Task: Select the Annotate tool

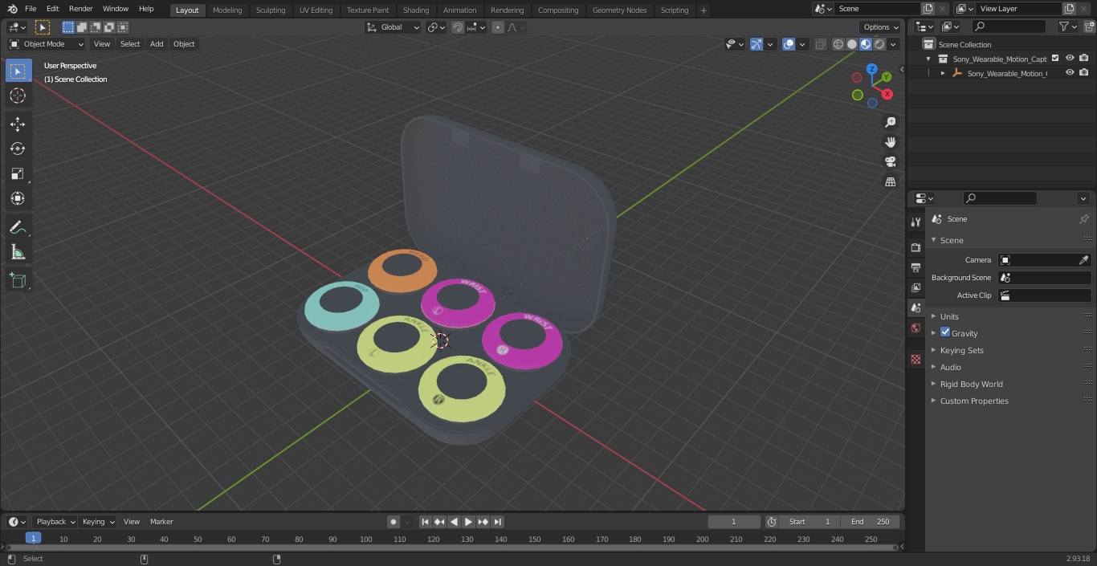Action: point(18,227)
